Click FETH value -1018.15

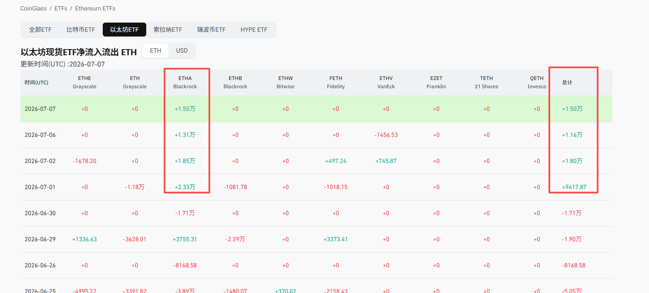[336, 187]
